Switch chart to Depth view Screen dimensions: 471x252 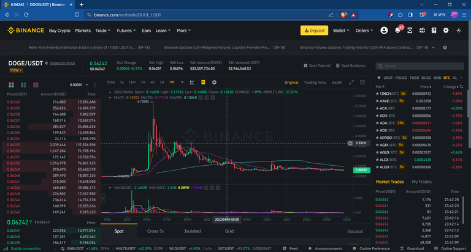[337, 83]
